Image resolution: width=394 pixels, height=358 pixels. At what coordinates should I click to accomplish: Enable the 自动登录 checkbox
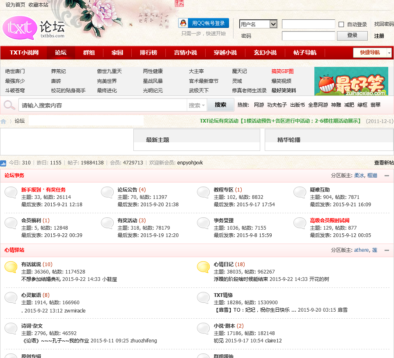[341, 25]
